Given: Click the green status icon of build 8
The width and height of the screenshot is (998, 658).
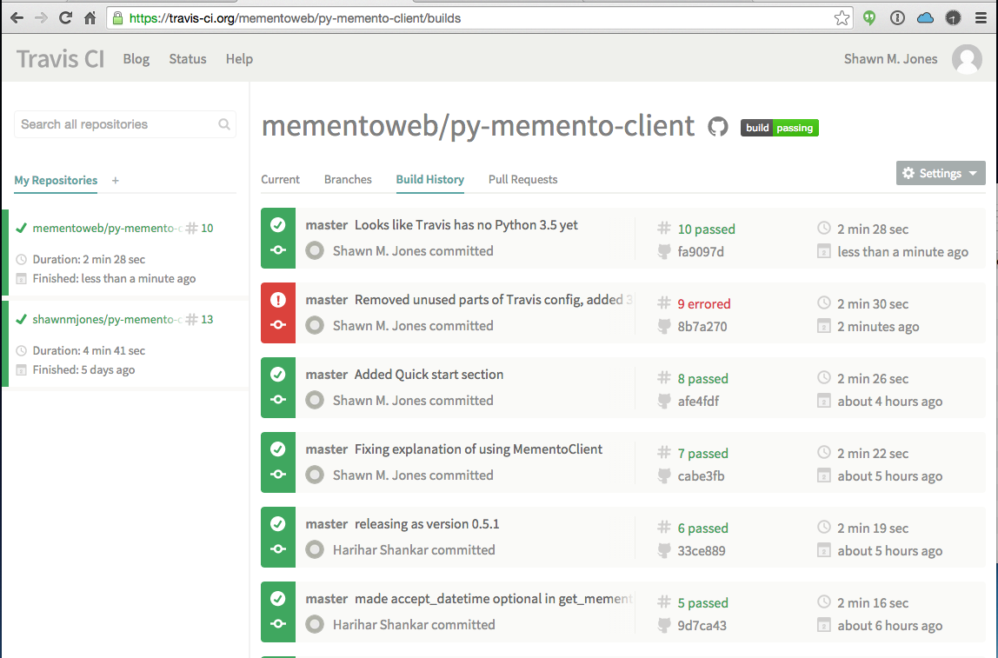Looking at the screenshot, I should coord(278,375).
